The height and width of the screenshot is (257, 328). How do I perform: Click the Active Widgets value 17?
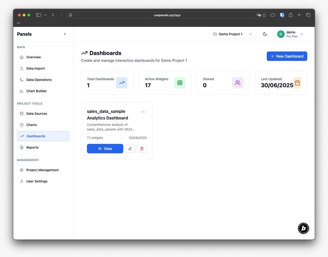(148, 85)
